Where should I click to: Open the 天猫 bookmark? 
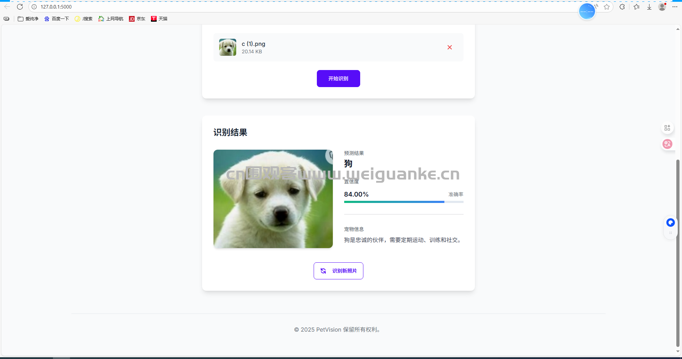pyautogui.click(x=159, y=19)
